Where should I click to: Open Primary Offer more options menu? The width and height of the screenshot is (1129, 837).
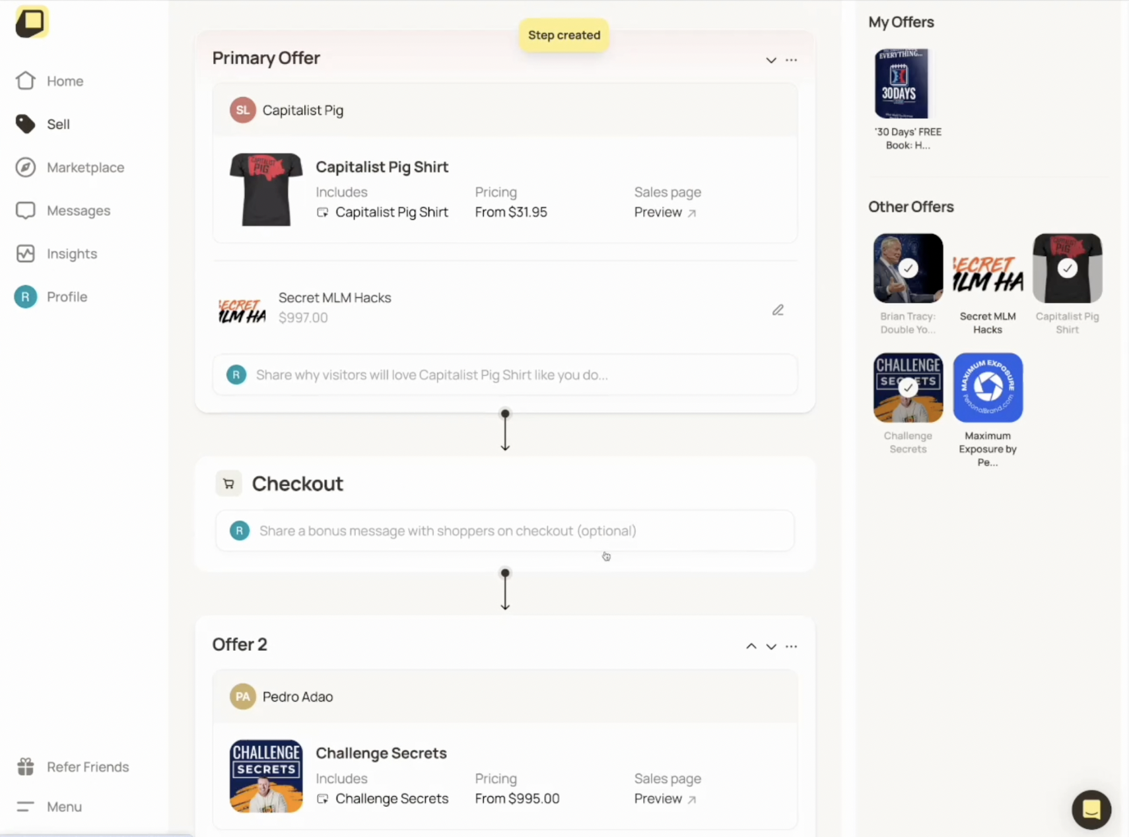[791, 60]
